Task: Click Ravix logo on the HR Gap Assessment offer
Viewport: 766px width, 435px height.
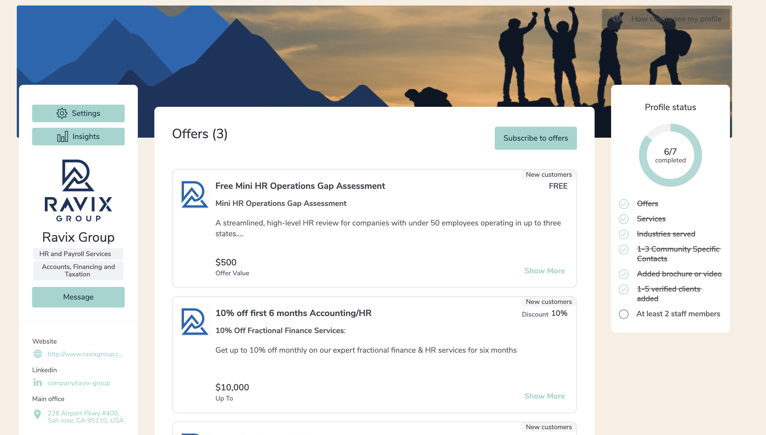Action: click(195, 194)
